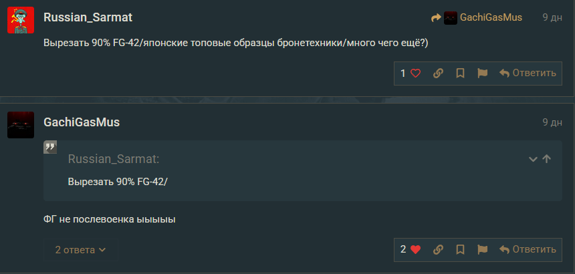Open GachiGasMus's avatar profile card
Image resolution: width=575 pixels, height=274 pixels.
tap(21, 125)
